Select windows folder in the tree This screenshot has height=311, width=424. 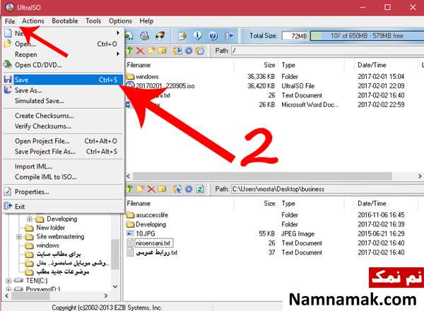click(47, 245)
